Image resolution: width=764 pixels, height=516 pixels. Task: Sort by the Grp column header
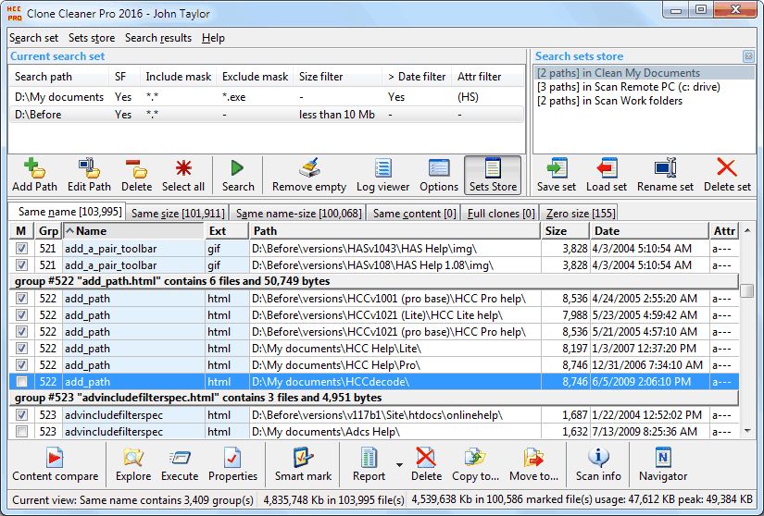point(48,231)
